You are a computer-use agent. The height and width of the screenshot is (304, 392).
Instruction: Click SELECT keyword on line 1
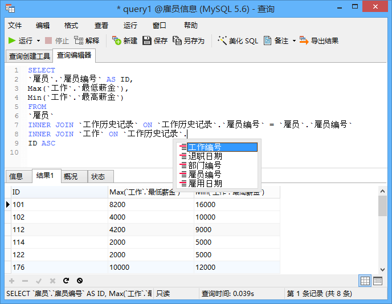pyautogui.click(x=42, y=70)
